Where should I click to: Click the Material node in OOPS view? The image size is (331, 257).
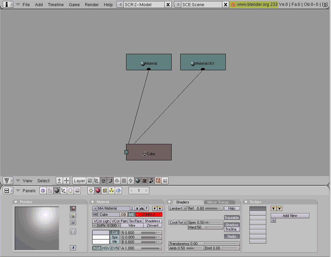tap(149, 62)
